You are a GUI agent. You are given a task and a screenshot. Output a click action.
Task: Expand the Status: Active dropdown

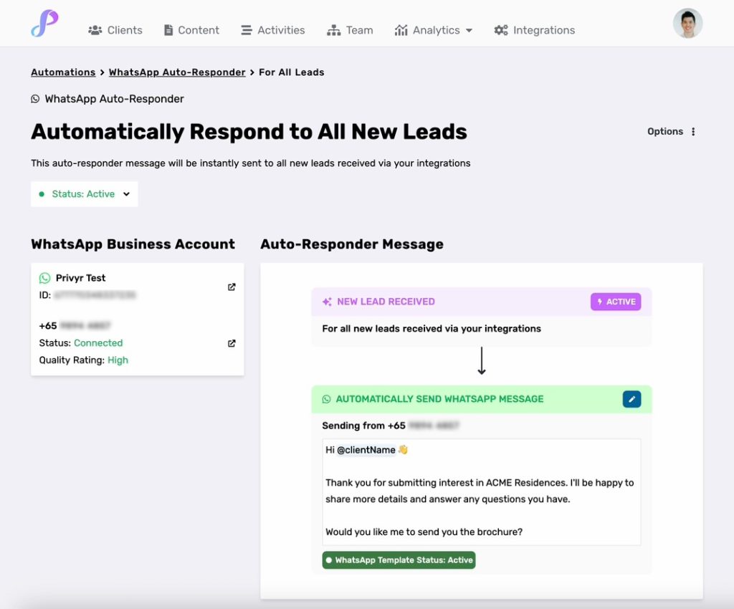tap(85, 194)
